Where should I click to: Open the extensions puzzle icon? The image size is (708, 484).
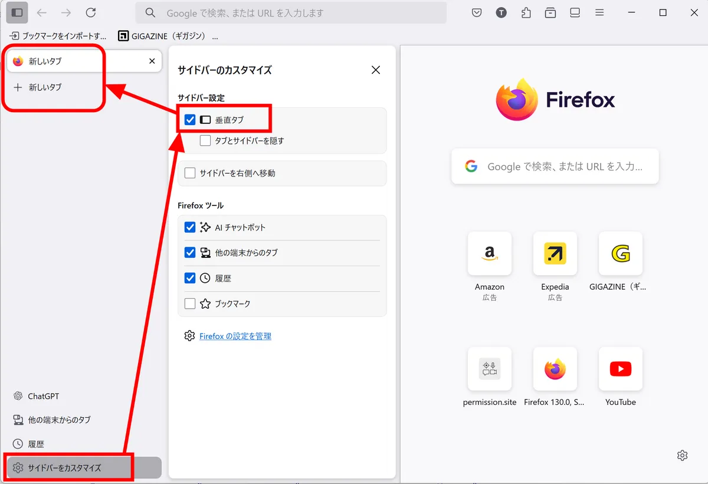[x=526, y=12]
